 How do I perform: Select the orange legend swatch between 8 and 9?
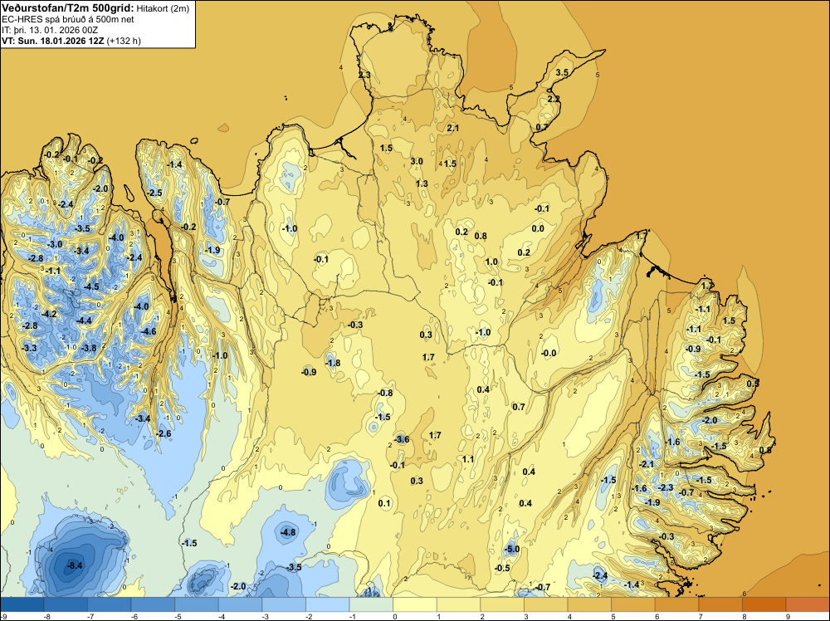pyautogui.click(x=764, y=604)
